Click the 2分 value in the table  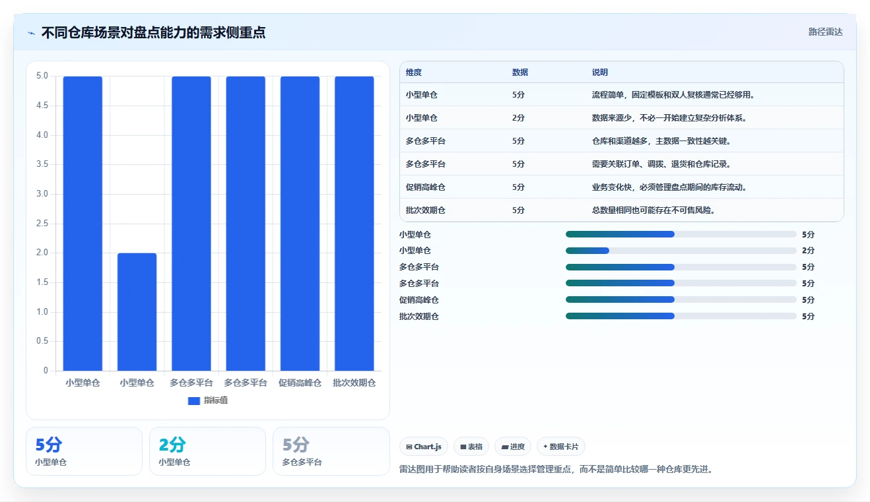[x=518, y=118]
